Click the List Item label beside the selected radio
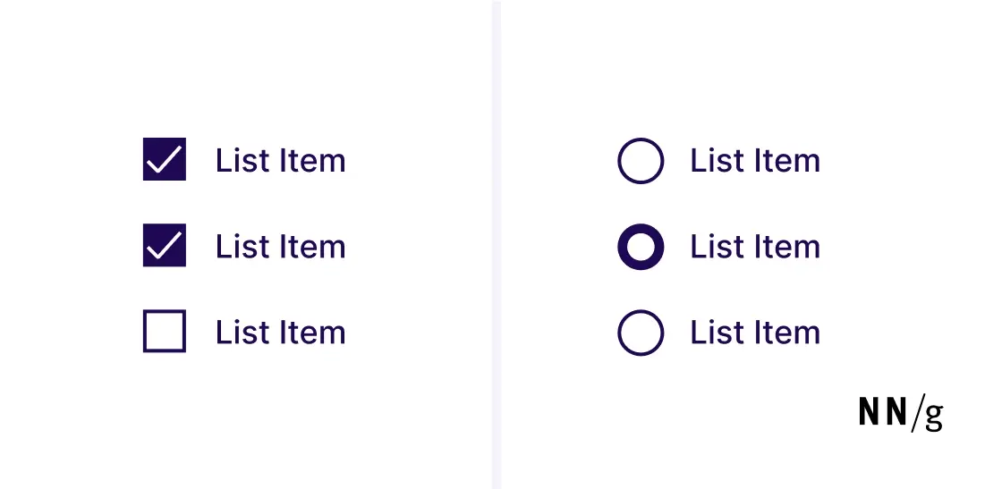1002x489 pixels. tap(755, 247)
